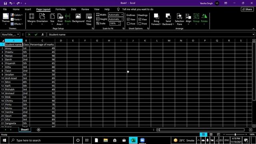The image size is (256, 144).
Task: Click the Share button
Action: pyautogui.click(x=247, y=9)
